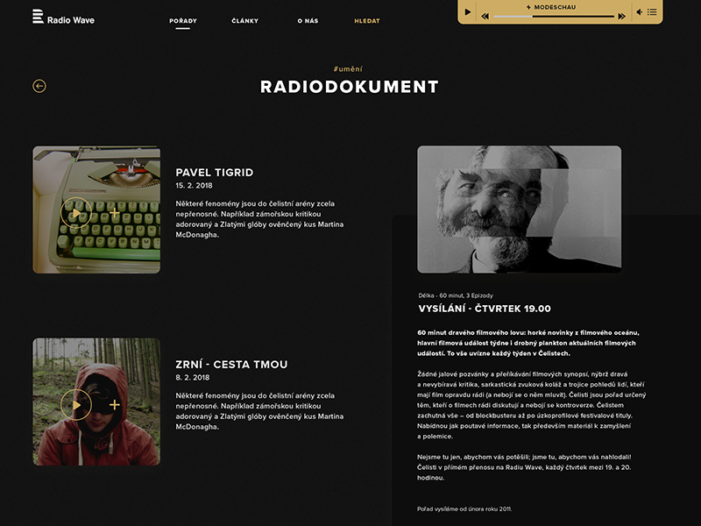
Task: Skip forward with the fast-forward arrows
Action: (622, 16)
